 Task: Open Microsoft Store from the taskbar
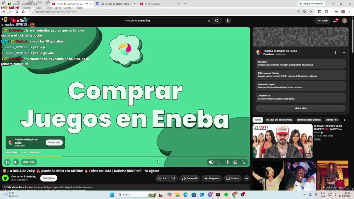[194, 195]
